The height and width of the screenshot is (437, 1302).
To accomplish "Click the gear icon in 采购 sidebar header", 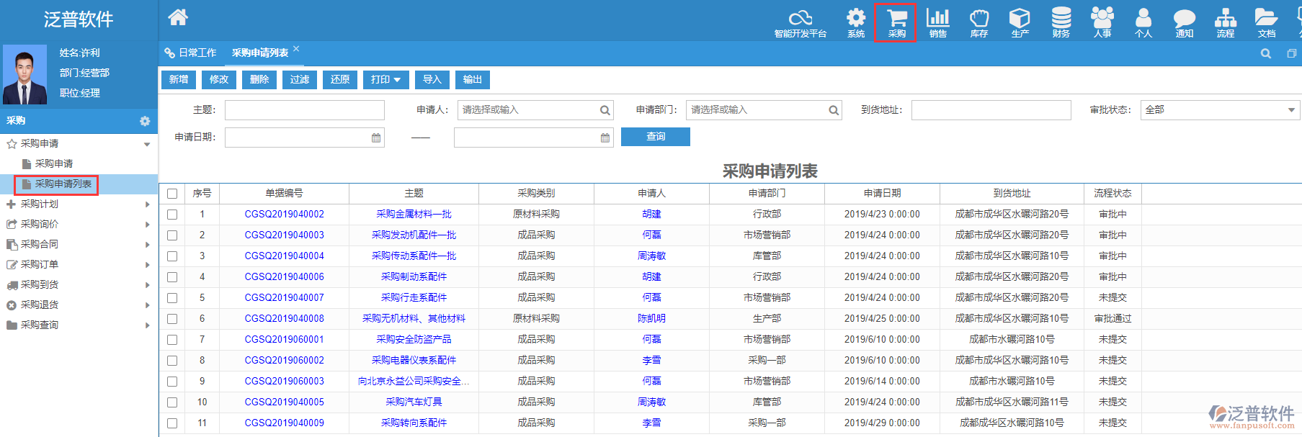I will click(145, 121).
